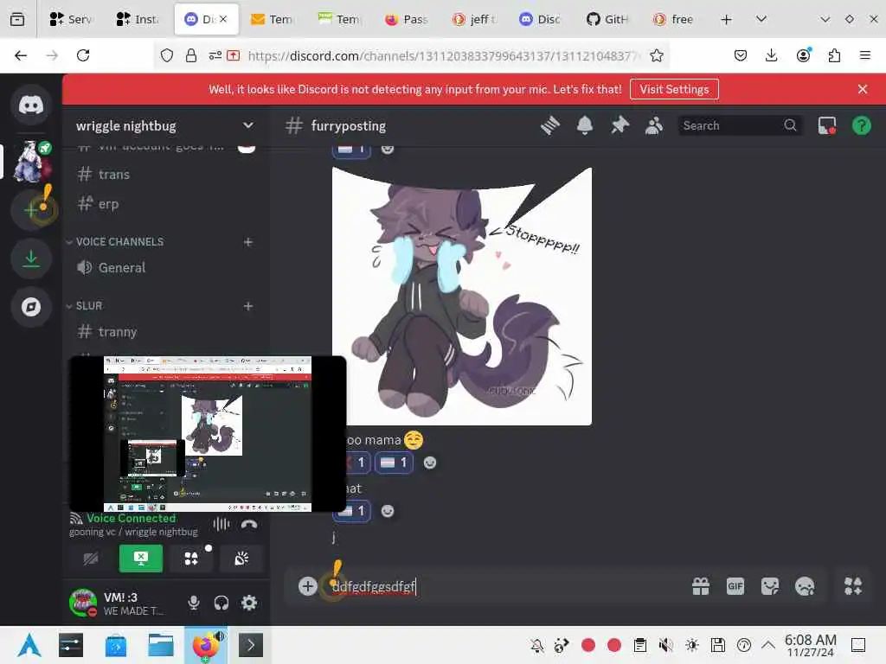Open the Firefox application menu
Image resolution: width=886 pixels, height=664 pixels.
click(864, 55)
